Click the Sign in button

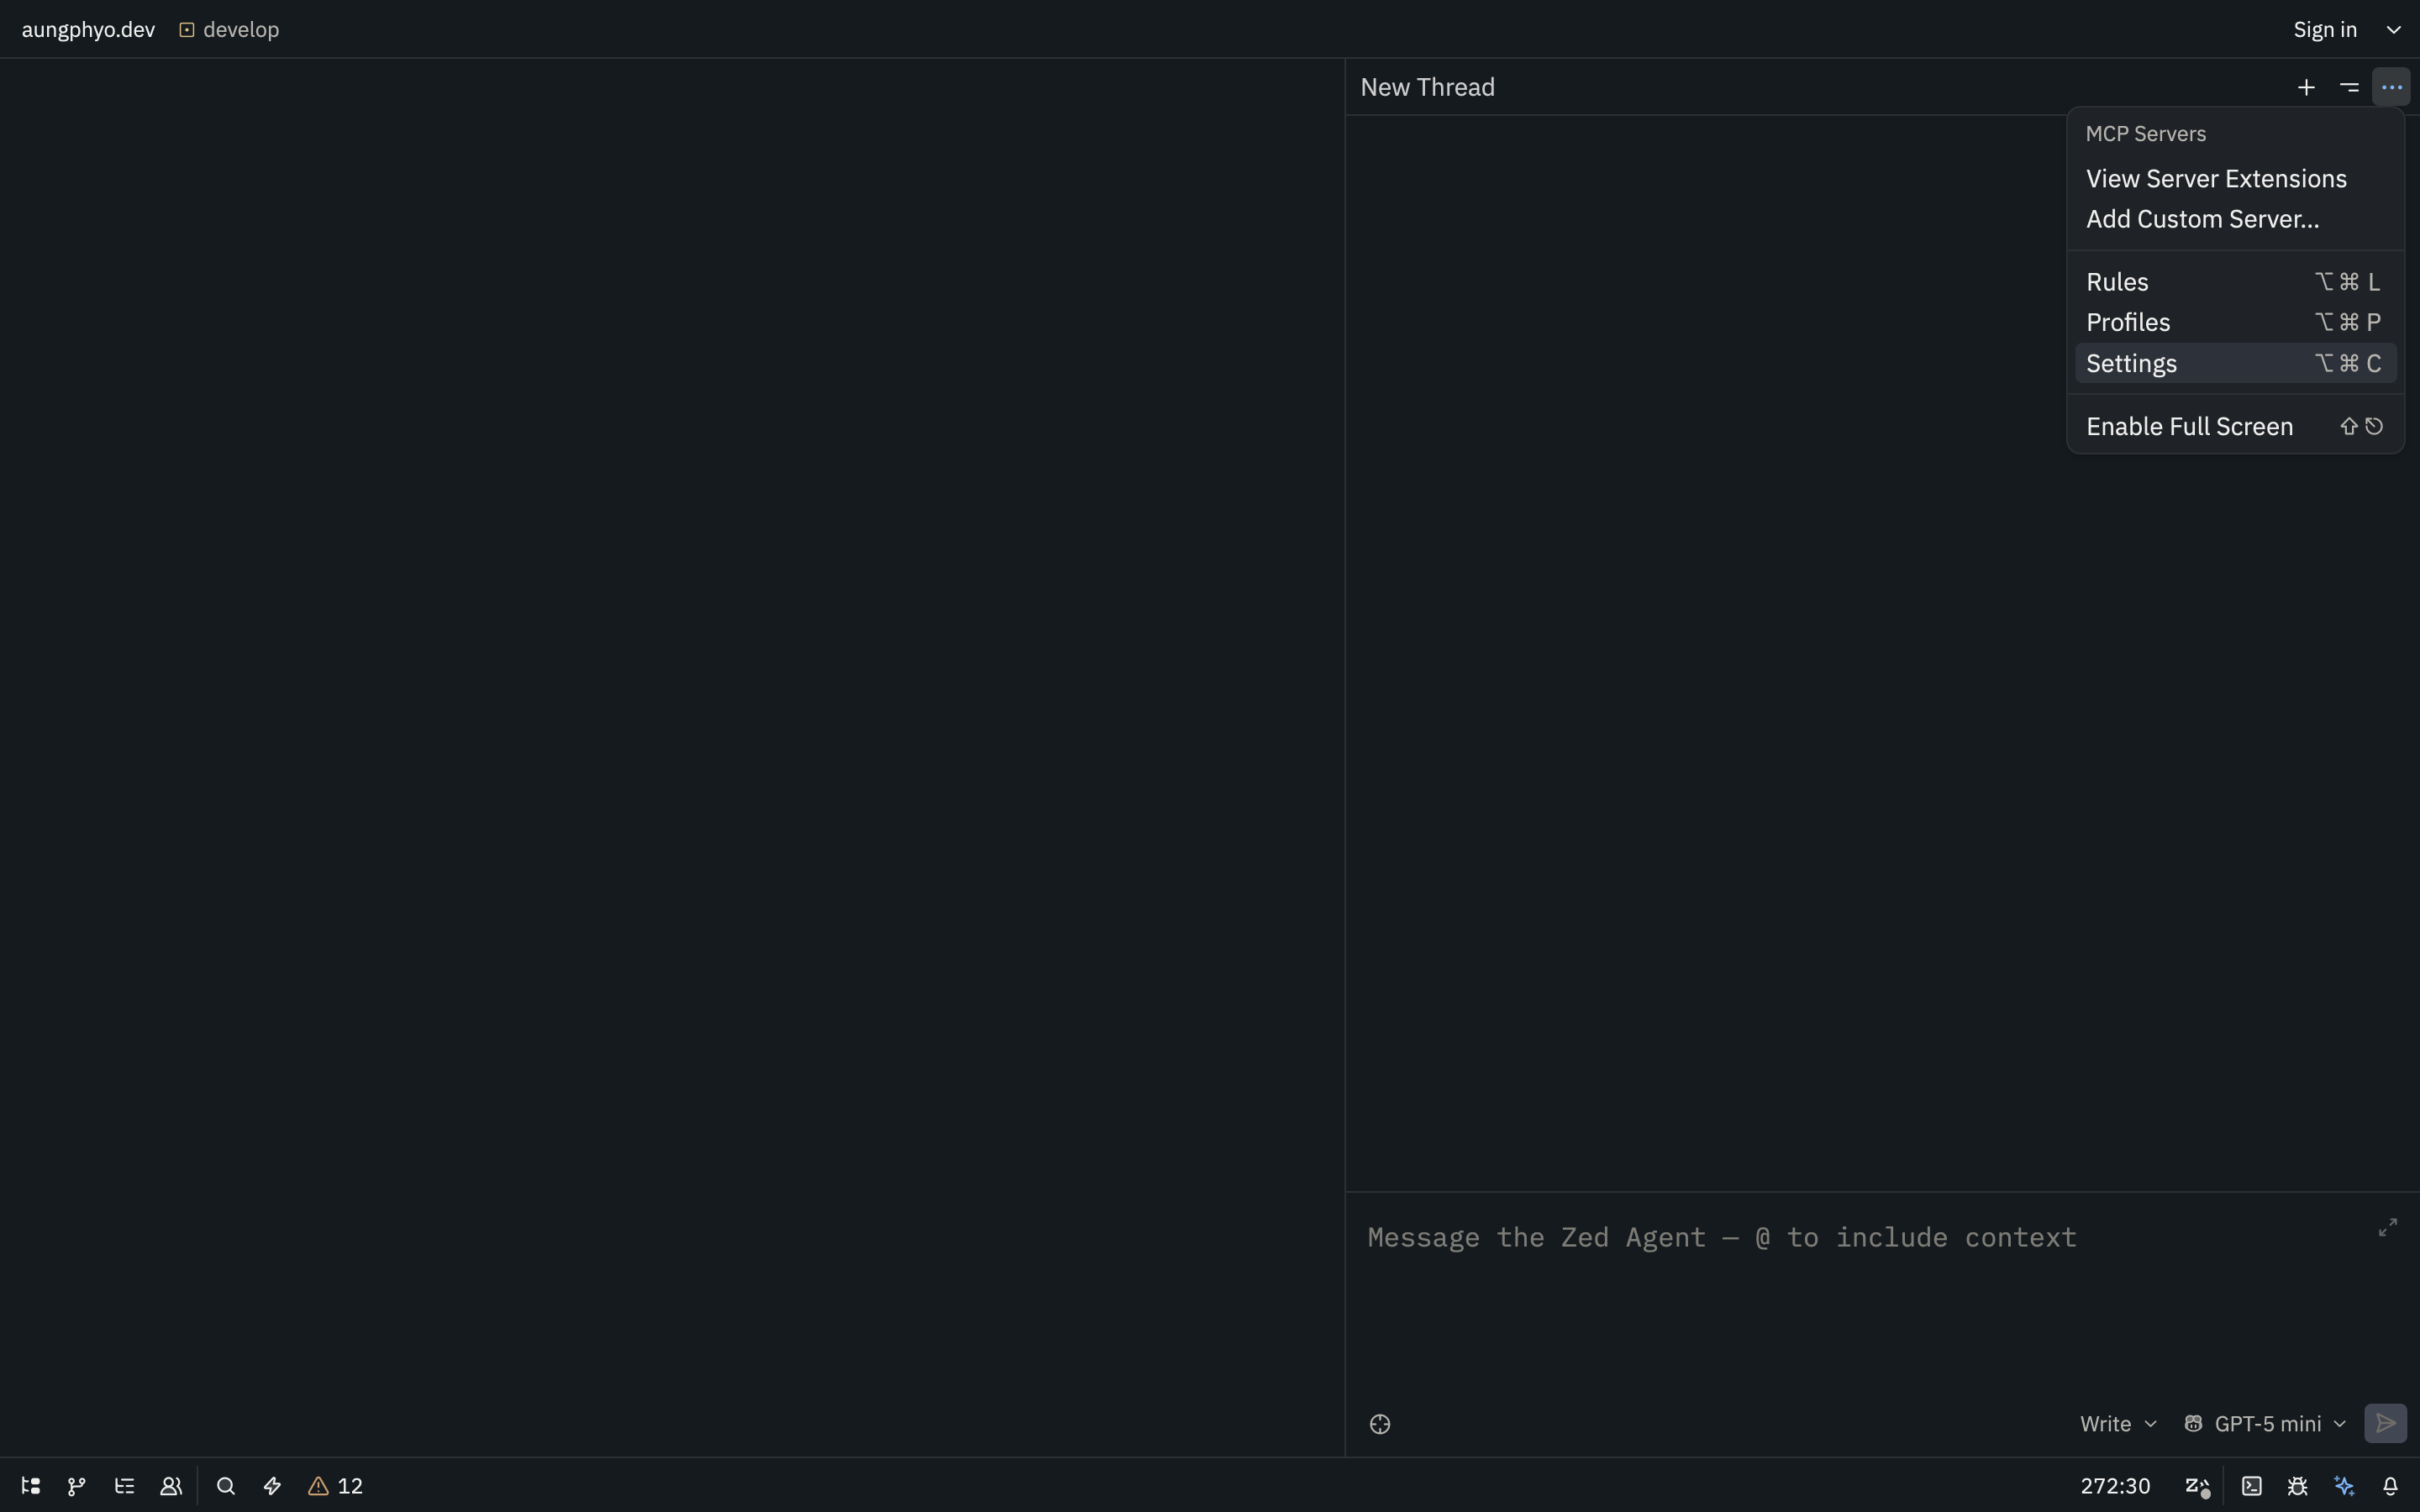[2325, 30]
